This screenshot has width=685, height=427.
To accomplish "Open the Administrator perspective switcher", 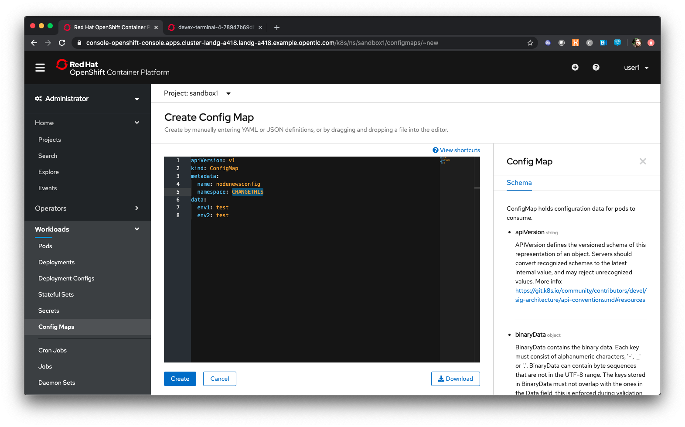I will (x=87, y=99).
